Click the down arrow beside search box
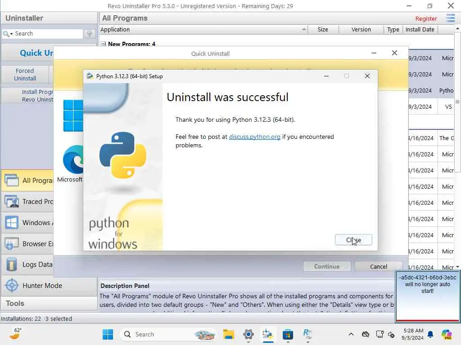The image size is (461, 345). 90,33
